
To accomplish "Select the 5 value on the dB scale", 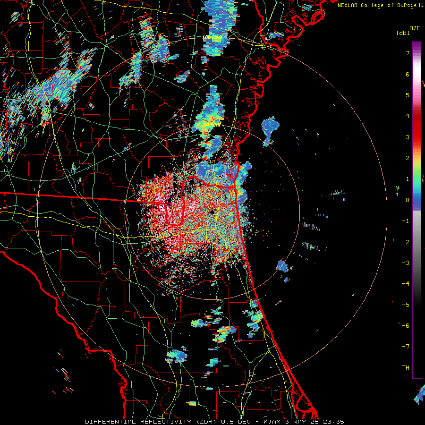I will click(x=408, y=95).
